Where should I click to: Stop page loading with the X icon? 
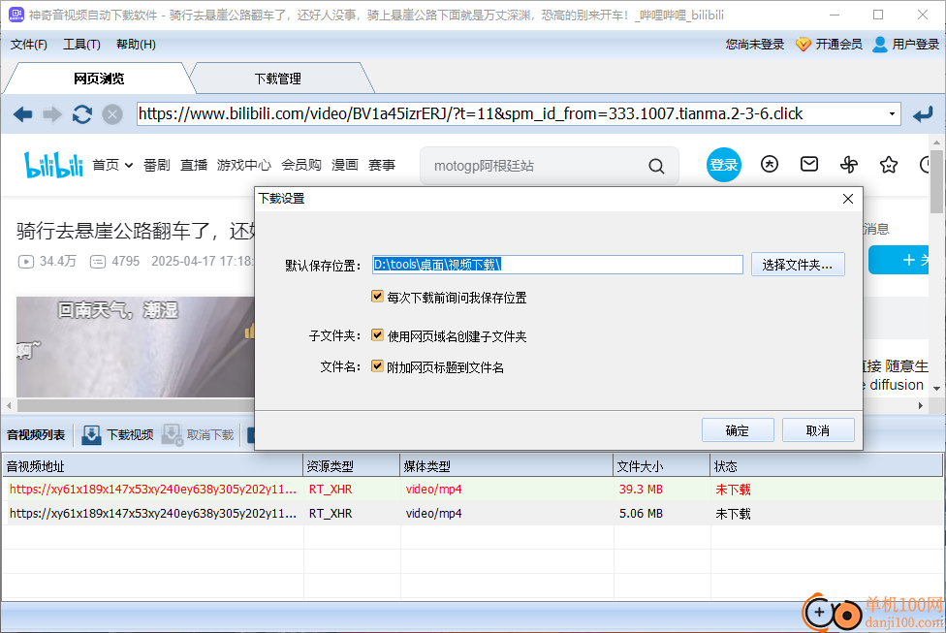(112, 114)
